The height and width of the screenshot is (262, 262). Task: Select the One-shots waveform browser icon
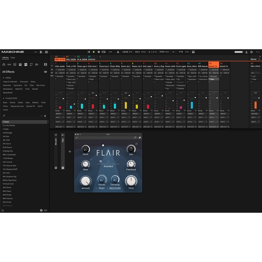coord(37,65)
